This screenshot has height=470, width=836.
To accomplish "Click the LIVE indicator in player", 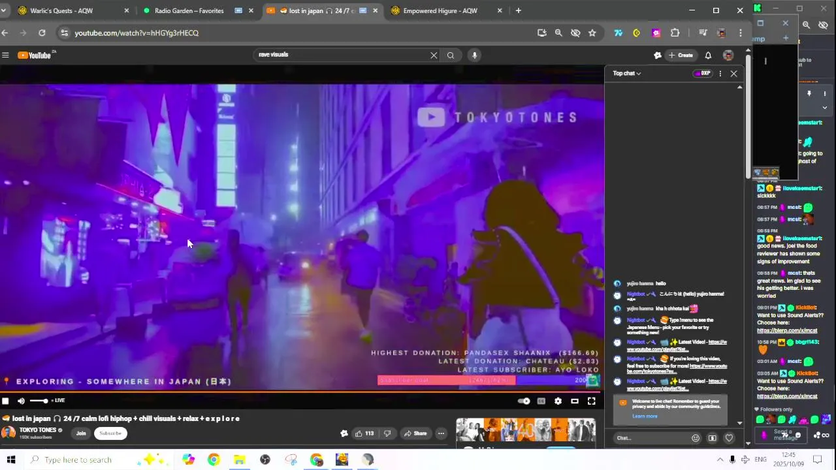I will [x=57, y=401].
